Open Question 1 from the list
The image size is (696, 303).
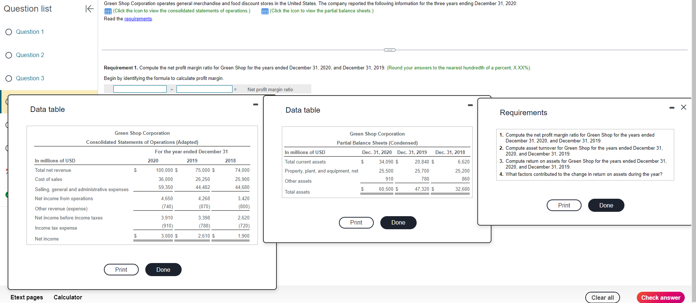[x=30, y=32]
